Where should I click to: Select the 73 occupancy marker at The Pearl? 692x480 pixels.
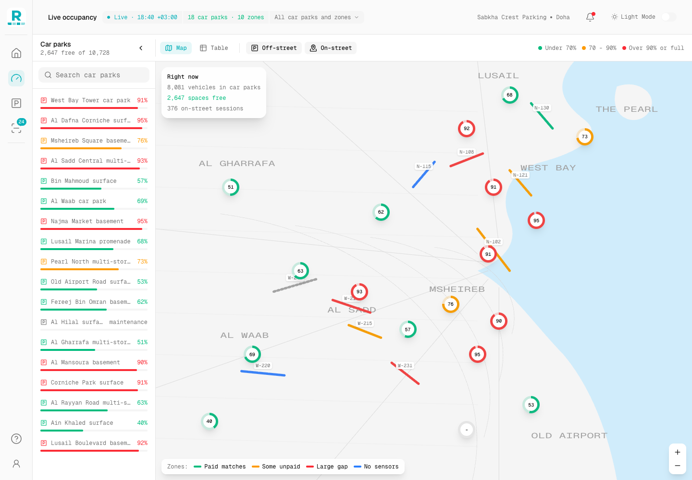pyautogui.click(x=585, y=137)
